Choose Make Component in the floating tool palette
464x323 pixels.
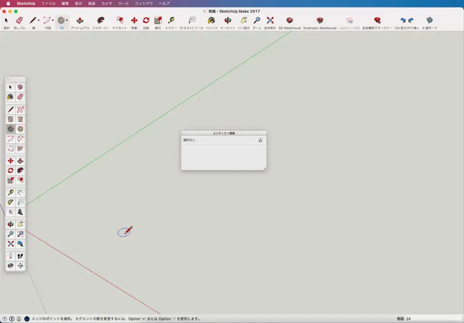[x=20, y=87]
